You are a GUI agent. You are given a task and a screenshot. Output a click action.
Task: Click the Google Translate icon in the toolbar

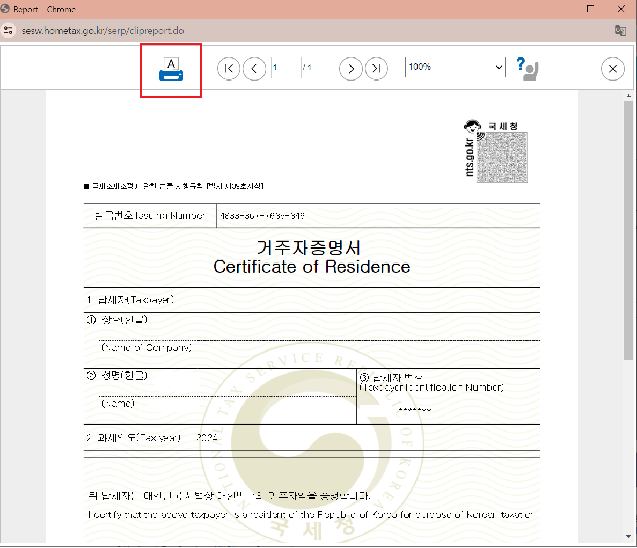[620, 31]
